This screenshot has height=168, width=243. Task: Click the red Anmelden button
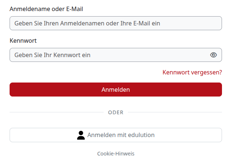tap(116, 90)
